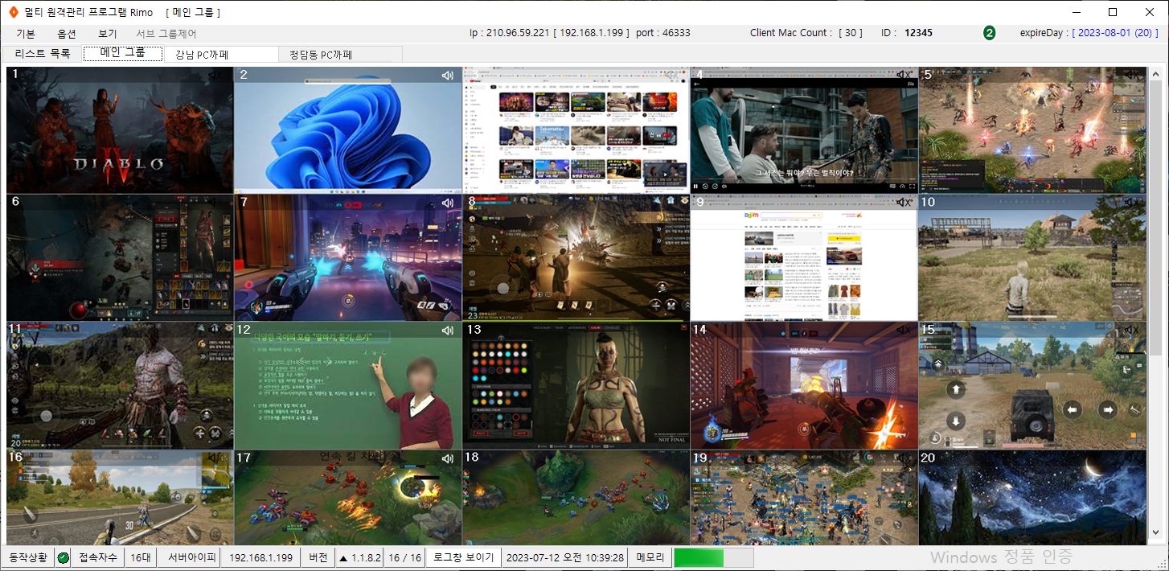This screenshot has width=1169, height=571.
Task: Click the green status indicator beside 동작상황
Action: [63, 557]
